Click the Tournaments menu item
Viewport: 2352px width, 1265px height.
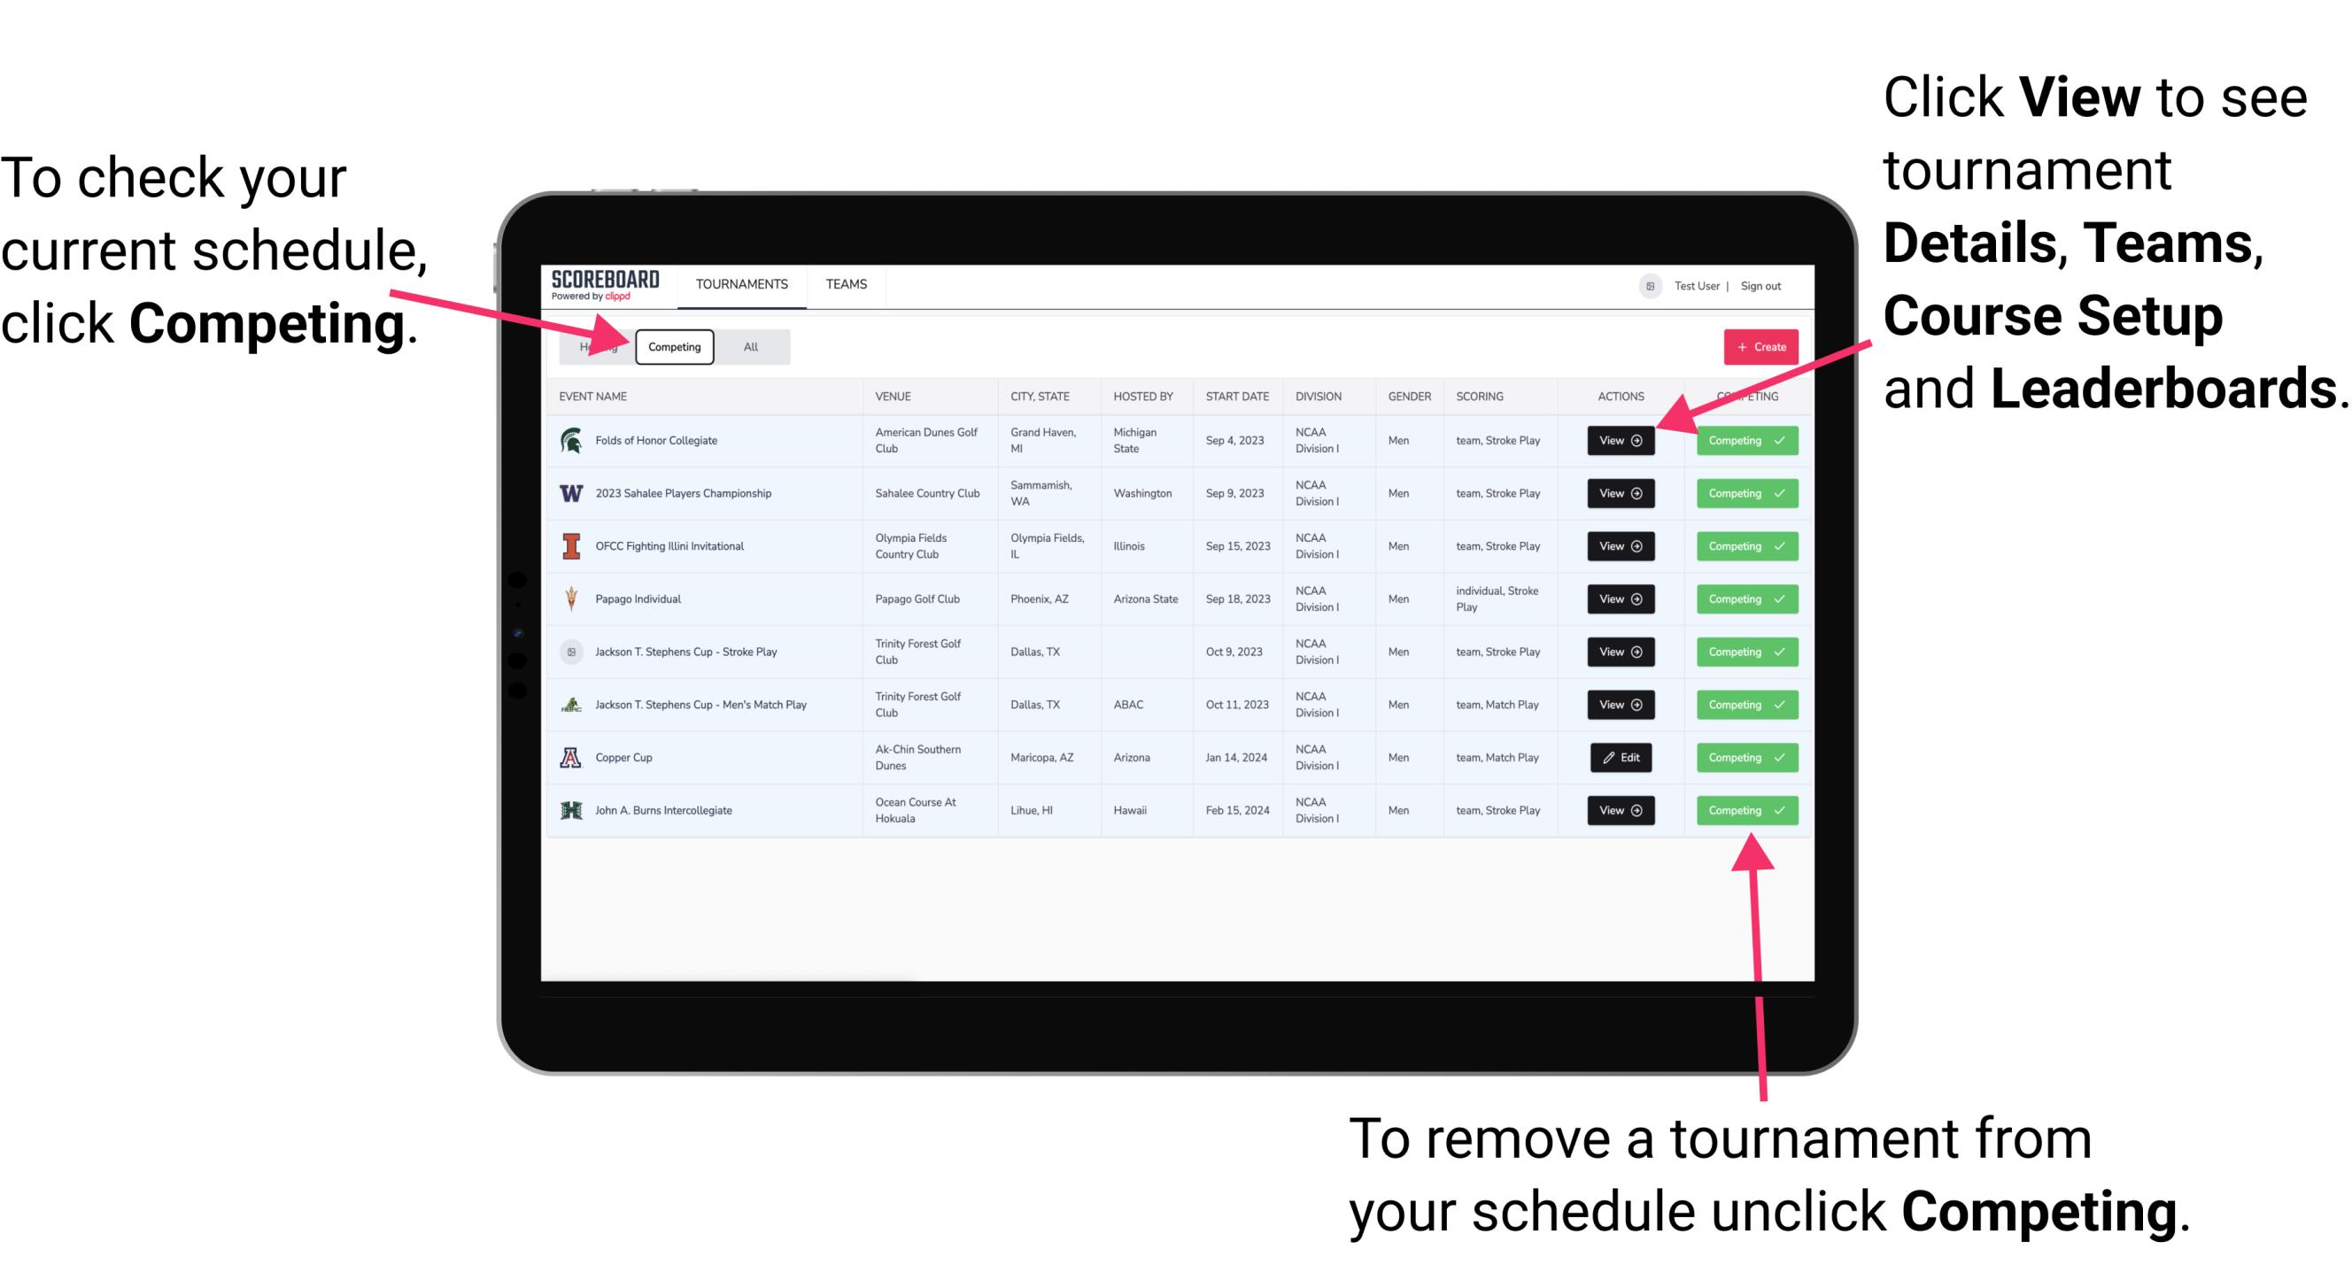tap(743, 283)
